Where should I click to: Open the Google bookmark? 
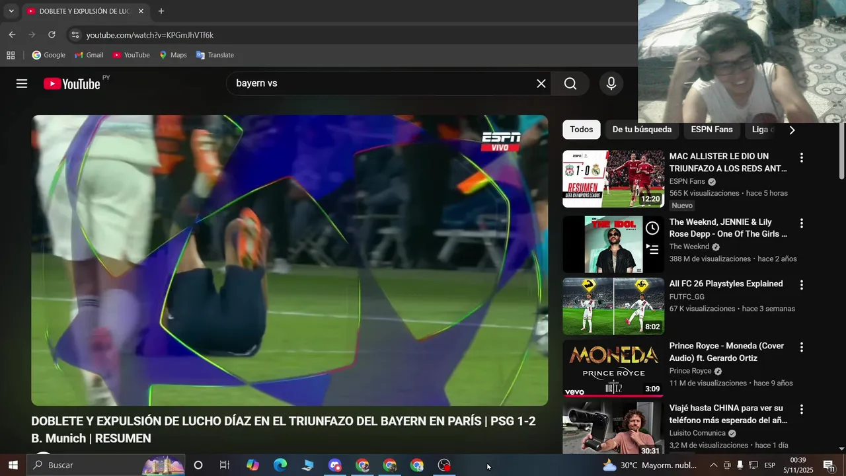pos(49,55)
